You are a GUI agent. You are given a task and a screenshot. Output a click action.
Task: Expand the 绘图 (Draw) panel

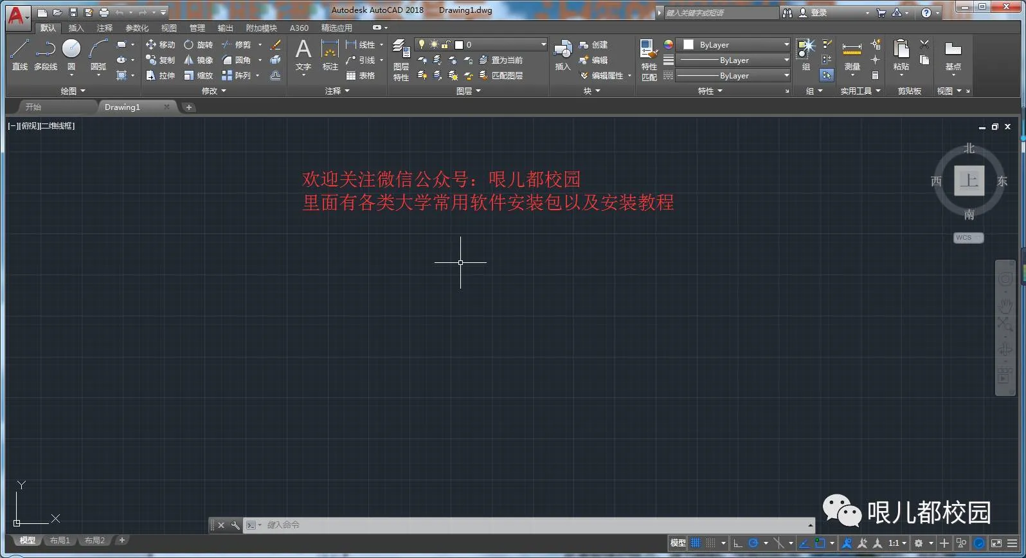click(x=73, y=91)
